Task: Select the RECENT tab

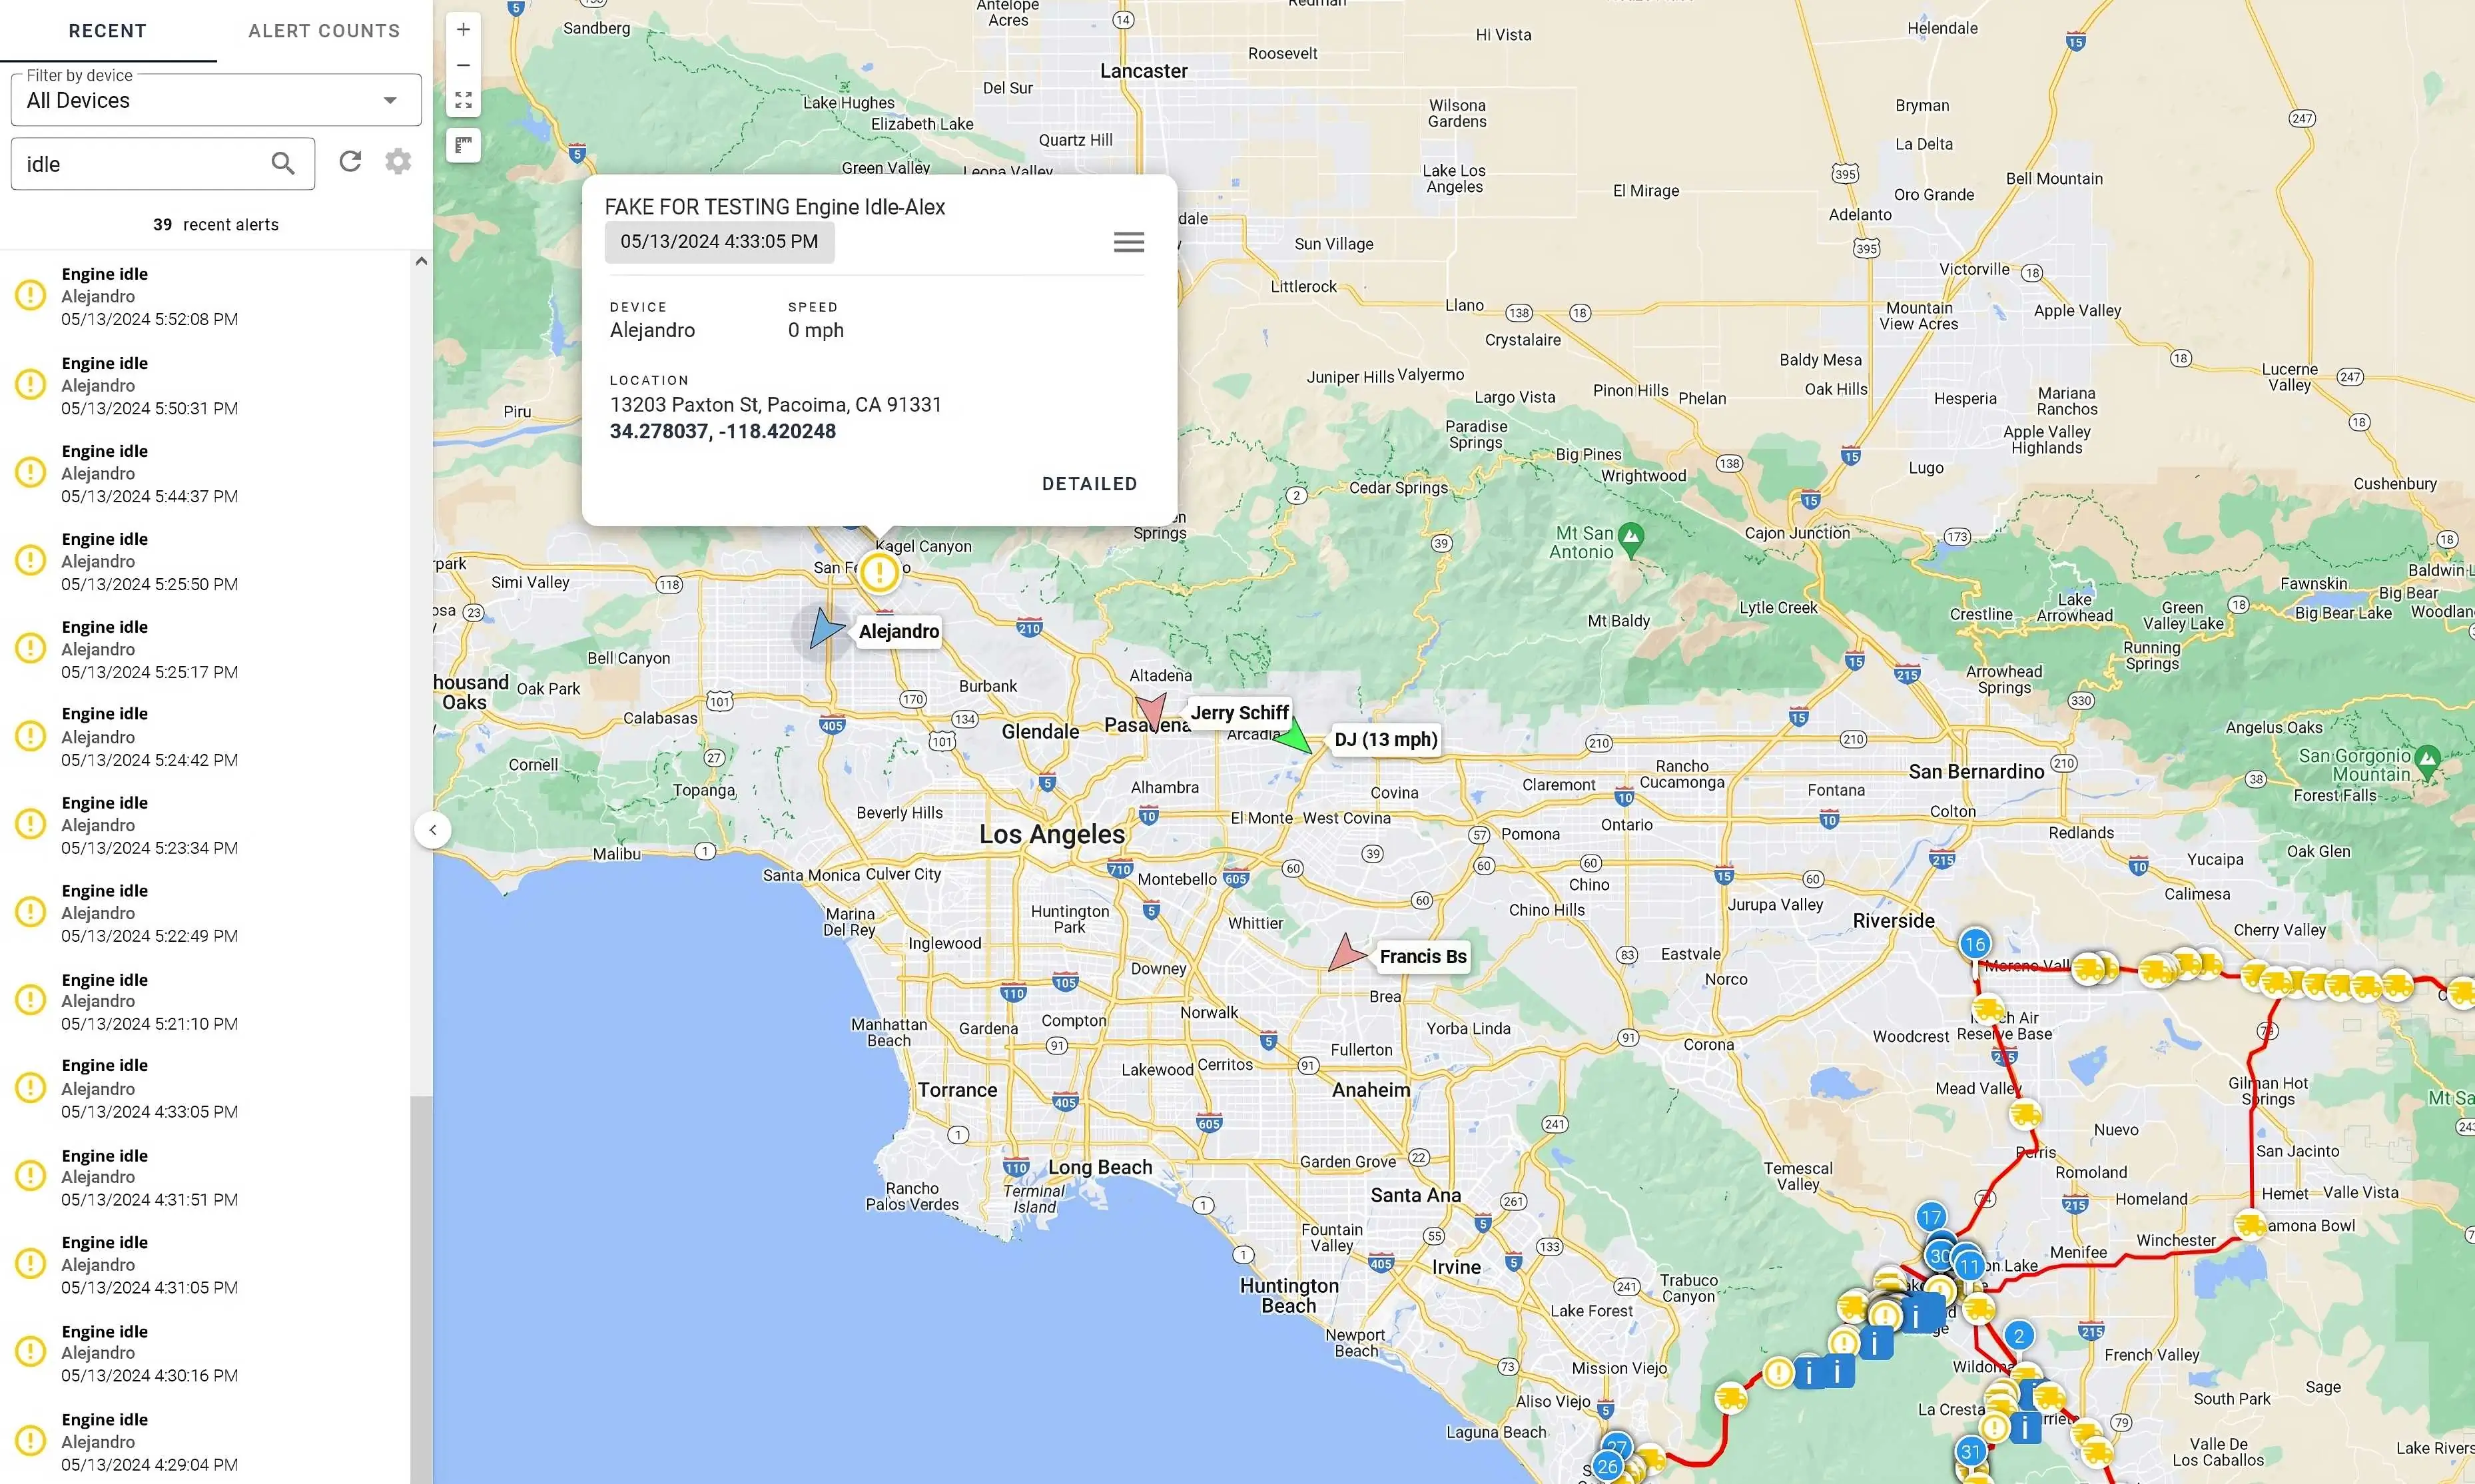Action: 106,31
